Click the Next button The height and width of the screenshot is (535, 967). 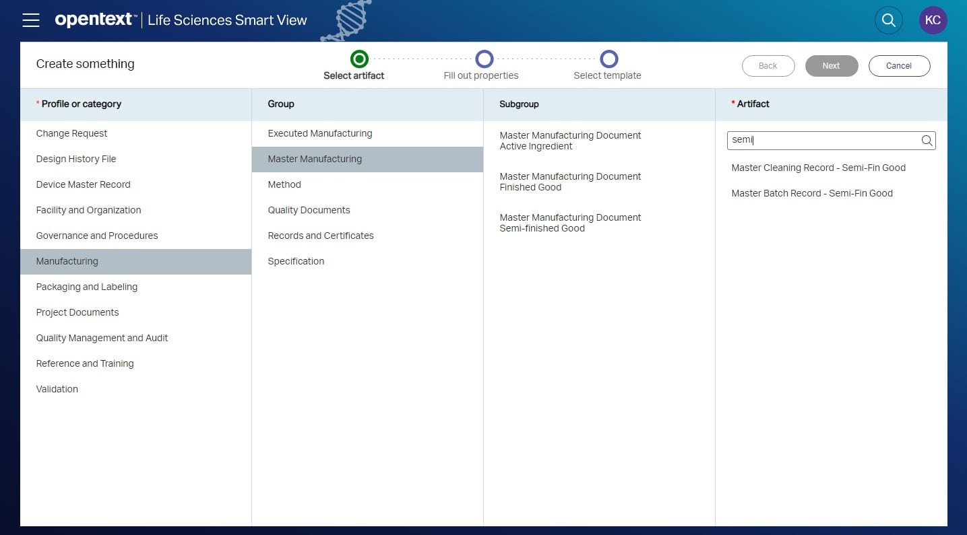point(831,65)
